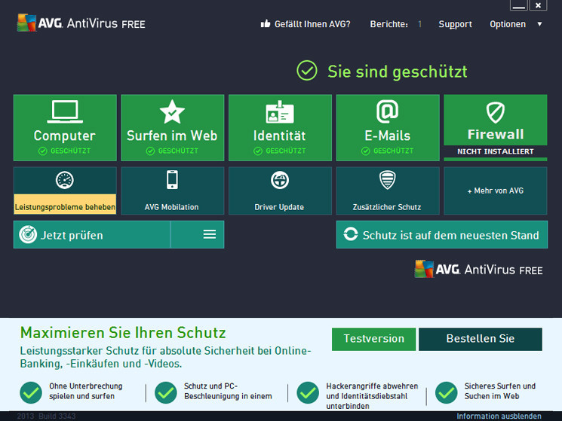The width and height of the screenshot is (562, 421).
Task: Open the E-Mails protection tile
Action: pos(387,127)
